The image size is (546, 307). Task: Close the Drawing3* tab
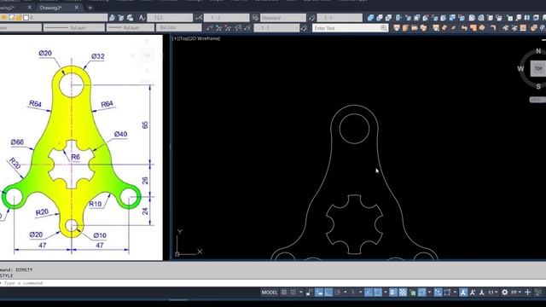[77, 8]
